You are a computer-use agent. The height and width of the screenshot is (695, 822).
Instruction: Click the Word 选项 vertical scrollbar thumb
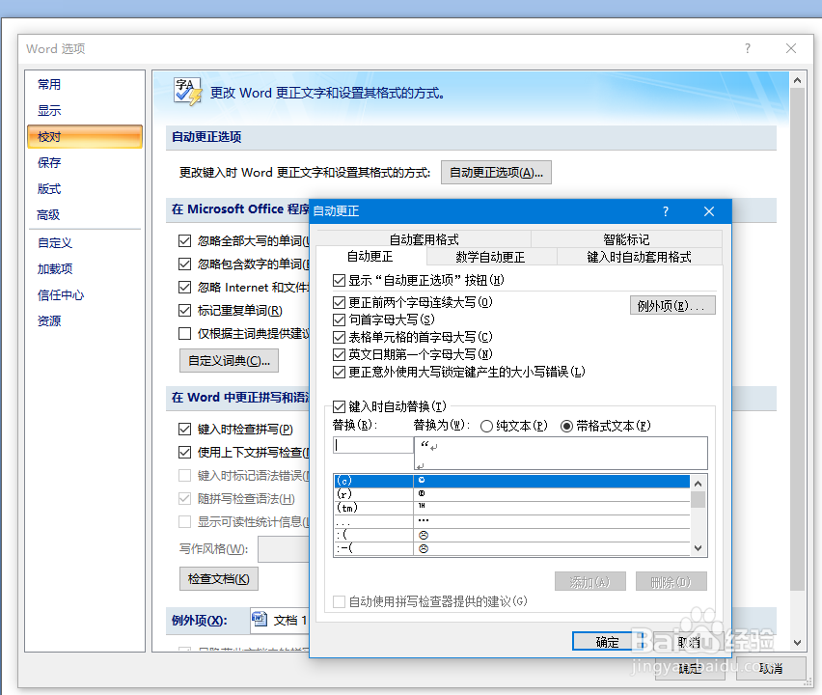tap(797, 339)
